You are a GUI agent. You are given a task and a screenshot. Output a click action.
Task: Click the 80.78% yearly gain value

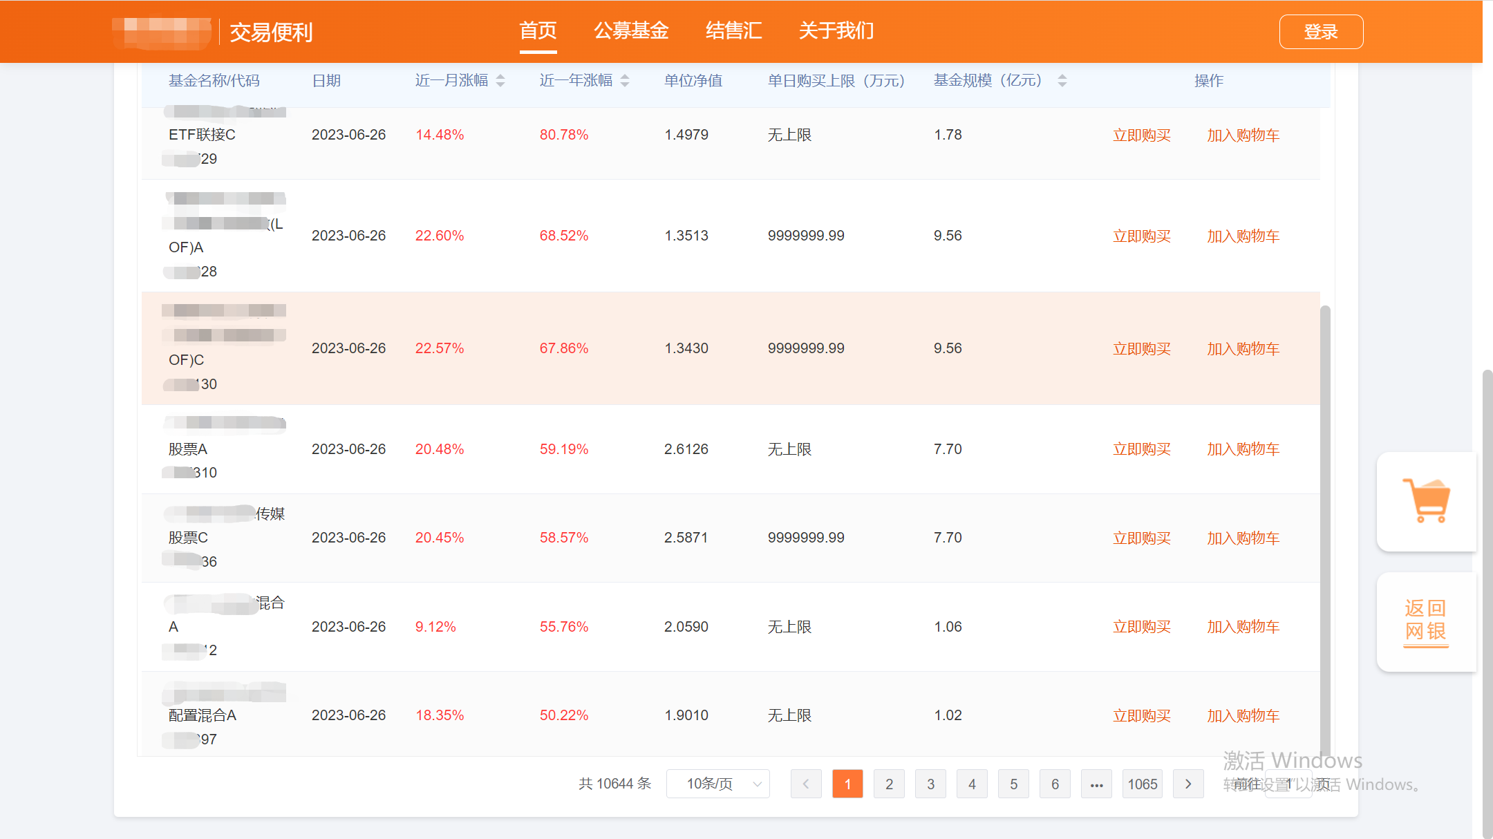pos(564,135)
